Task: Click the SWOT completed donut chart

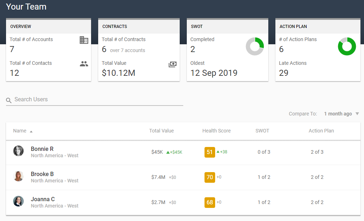Action: (x=254, y=46)
